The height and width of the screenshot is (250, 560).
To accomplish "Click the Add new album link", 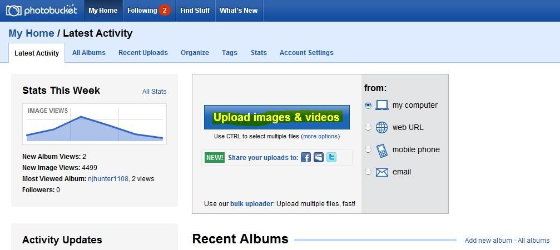I will click(488, 241).
